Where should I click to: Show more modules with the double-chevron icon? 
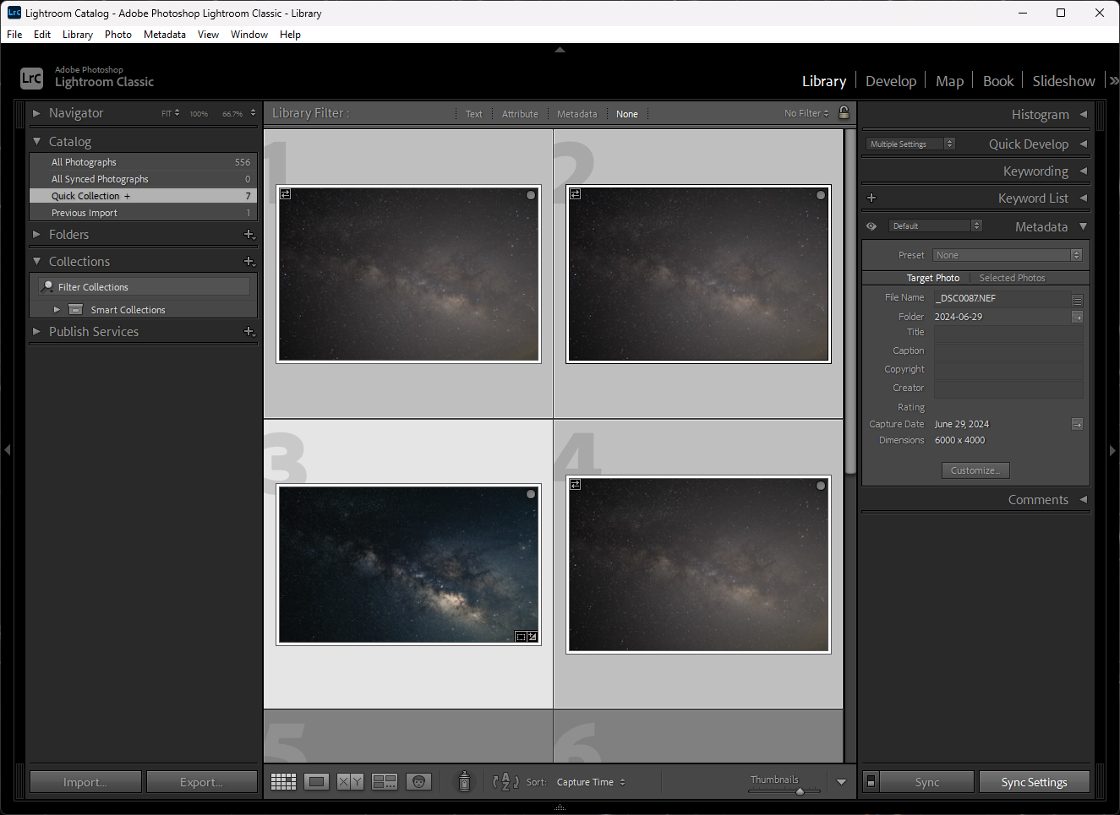(x=1114, y=81)
